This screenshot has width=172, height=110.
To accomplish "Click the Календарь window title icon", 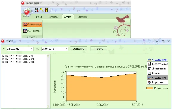I will tap(23, 3).
